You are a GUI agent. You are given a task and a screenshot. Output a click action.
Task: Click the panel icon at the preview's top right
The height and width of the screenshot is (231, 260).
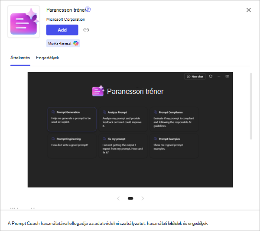227,76
